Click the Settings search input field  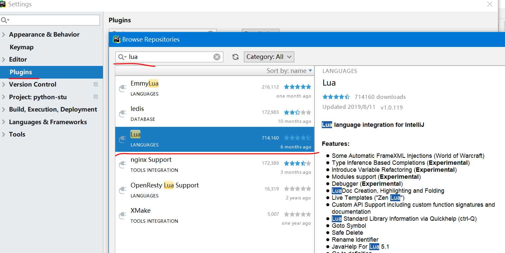pyautogui.click(x=50, y=20)
